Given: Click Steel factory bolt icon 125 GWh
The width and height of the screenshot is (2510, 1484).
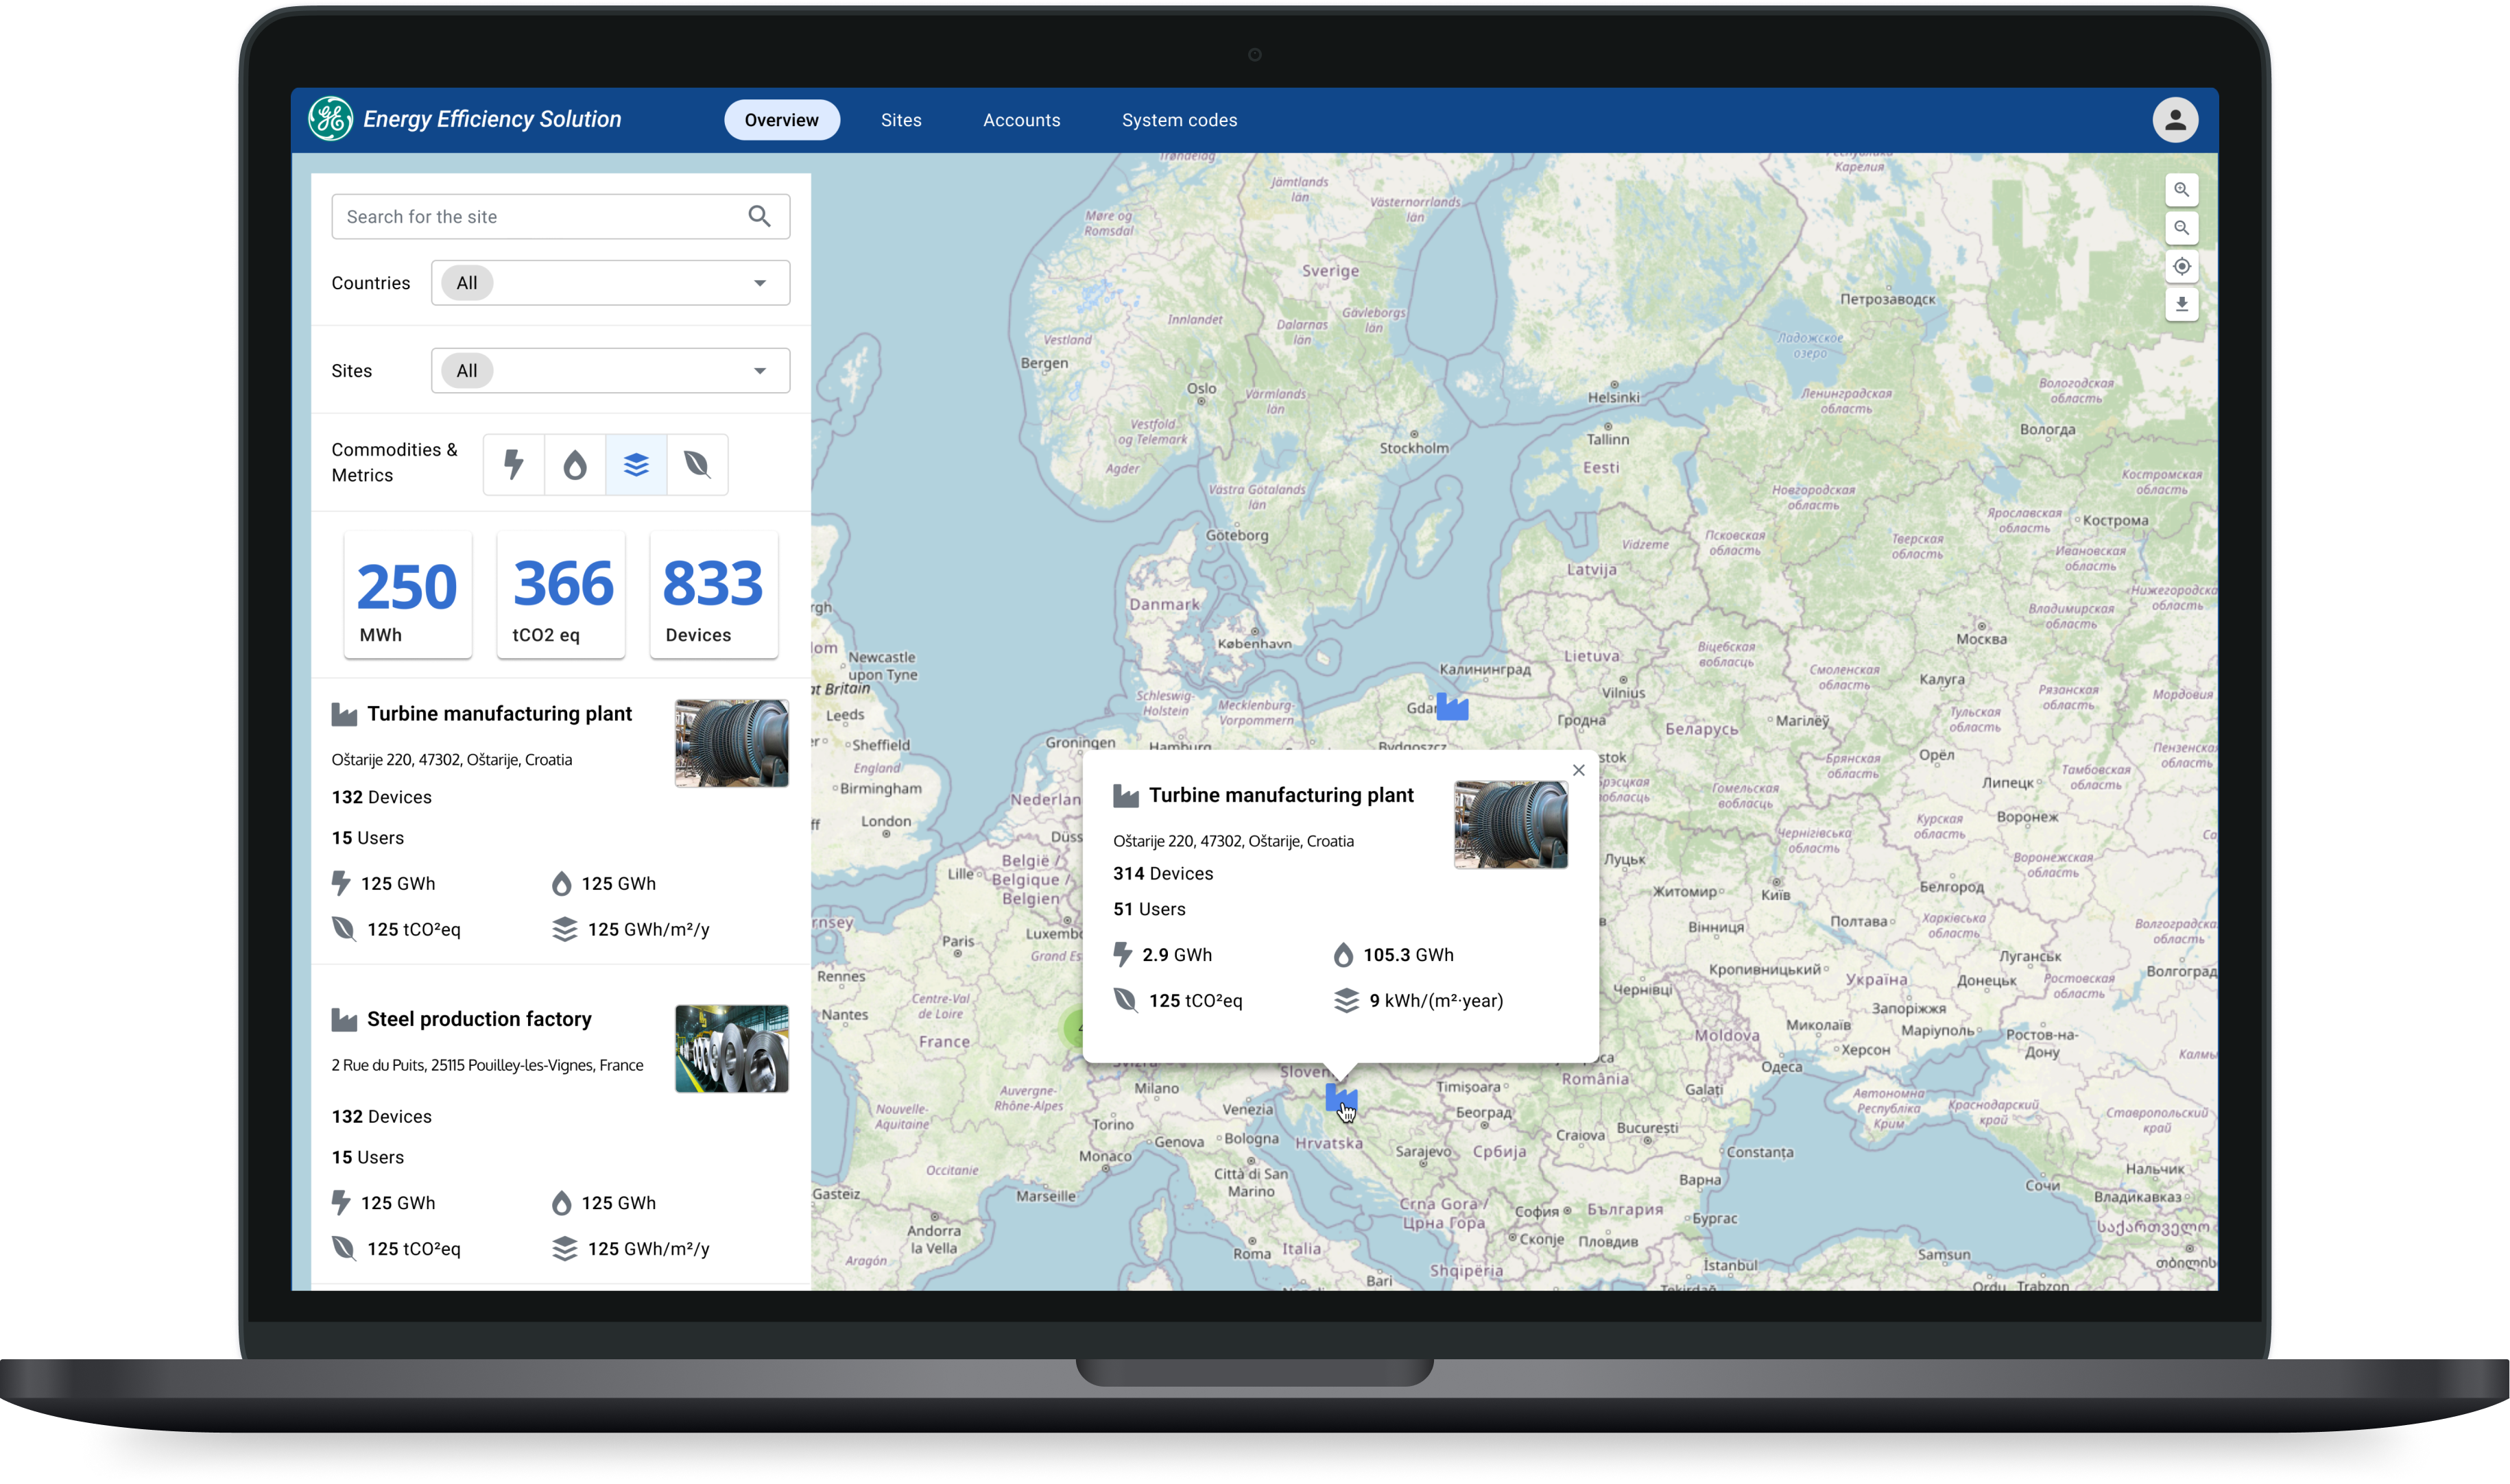Looking at the screenshot, I should point(341,1203).
